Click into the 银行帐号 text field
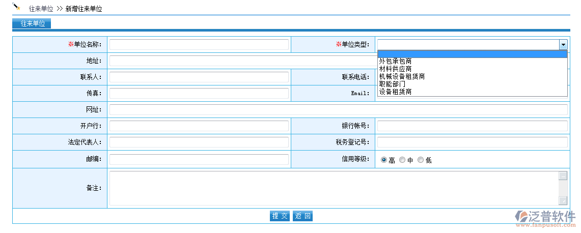 pos(472,126)
